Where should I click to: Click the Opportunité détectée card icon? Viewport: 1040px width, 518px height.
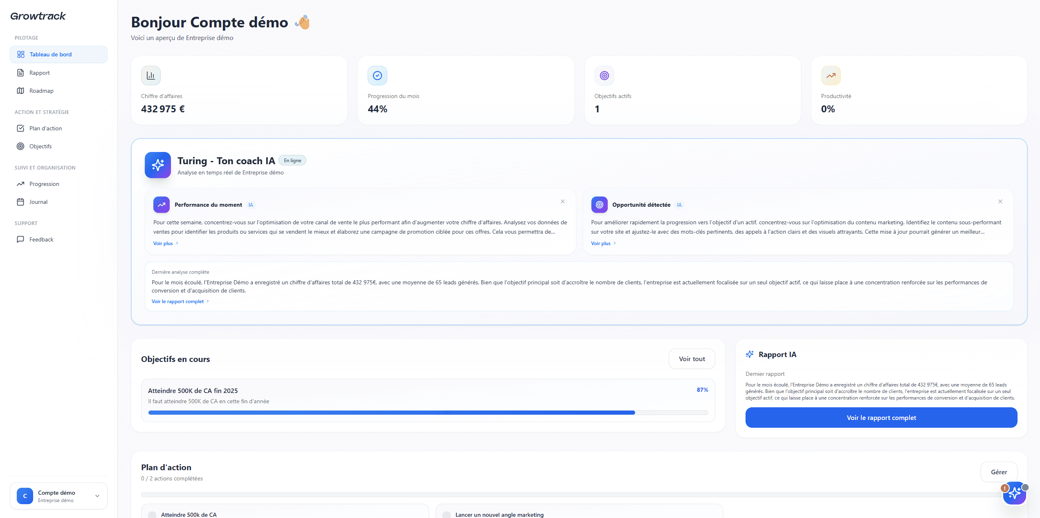(599, 205)
